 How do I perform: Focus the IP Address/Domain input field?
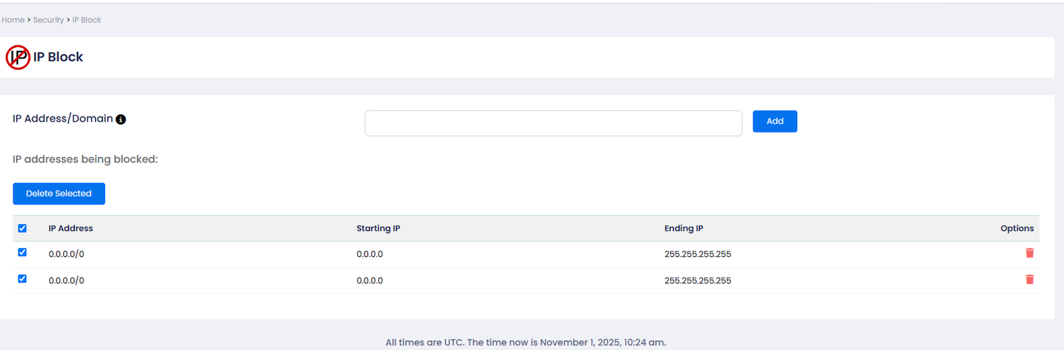coord(553,123)
